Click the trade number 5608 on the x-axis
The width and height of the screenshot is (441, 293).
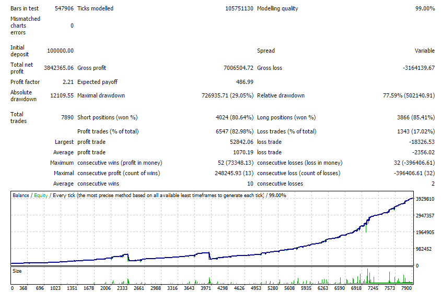click(x=289, y=288)
